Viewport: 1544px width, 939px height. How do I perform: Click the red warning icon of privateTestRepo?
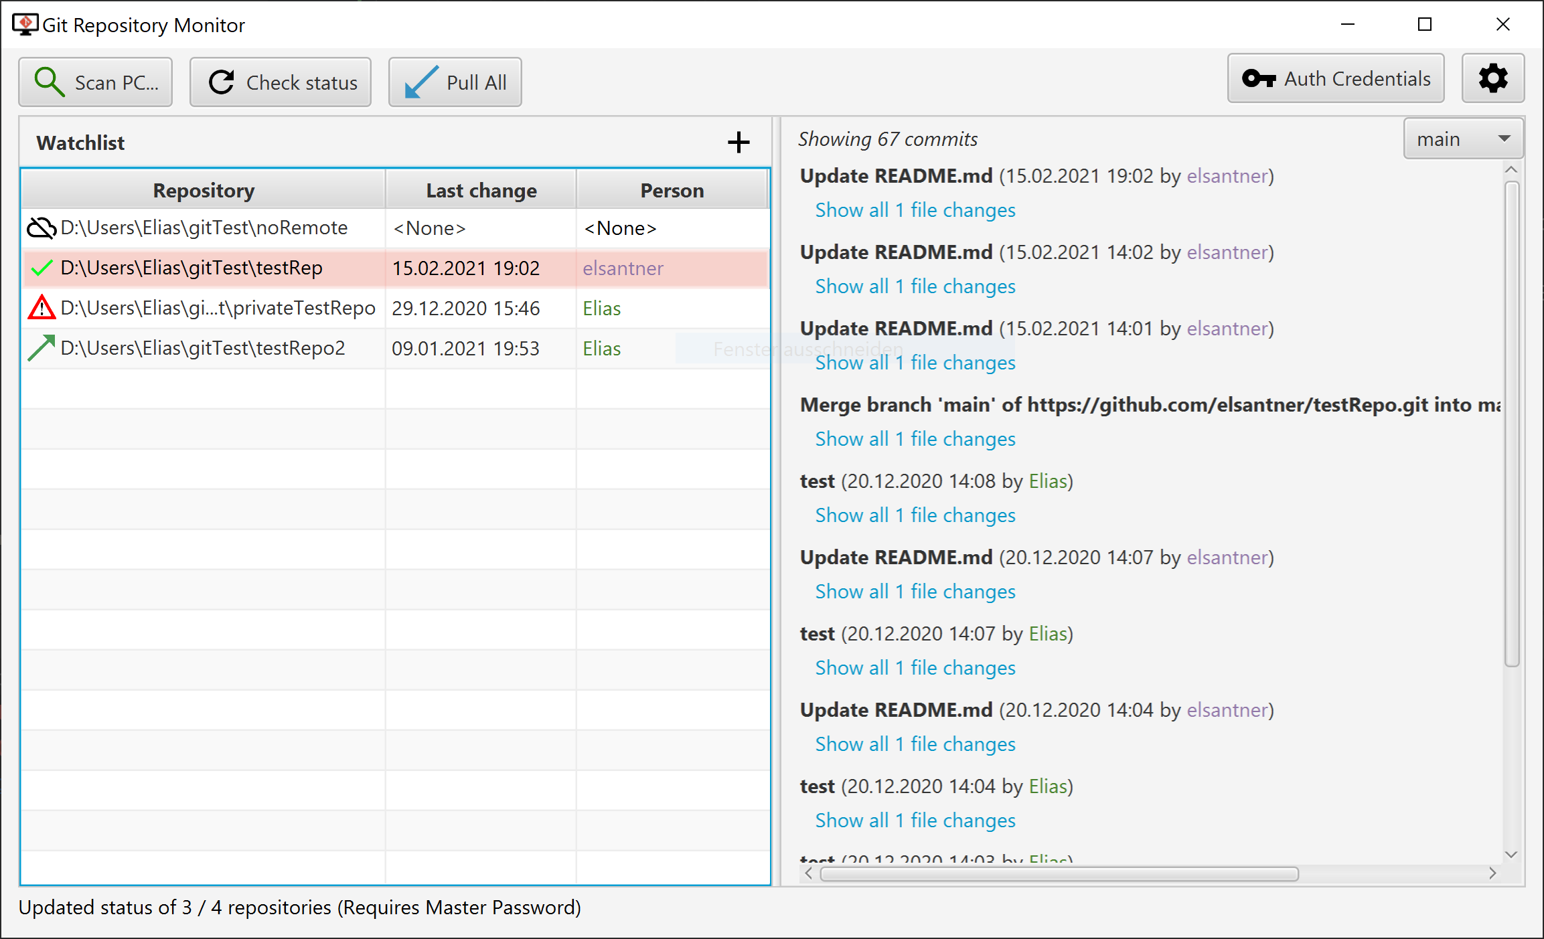[42, 308]
